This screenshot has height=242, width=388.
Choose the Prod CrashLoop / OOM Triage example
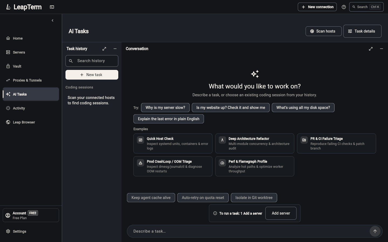point(173,166)
